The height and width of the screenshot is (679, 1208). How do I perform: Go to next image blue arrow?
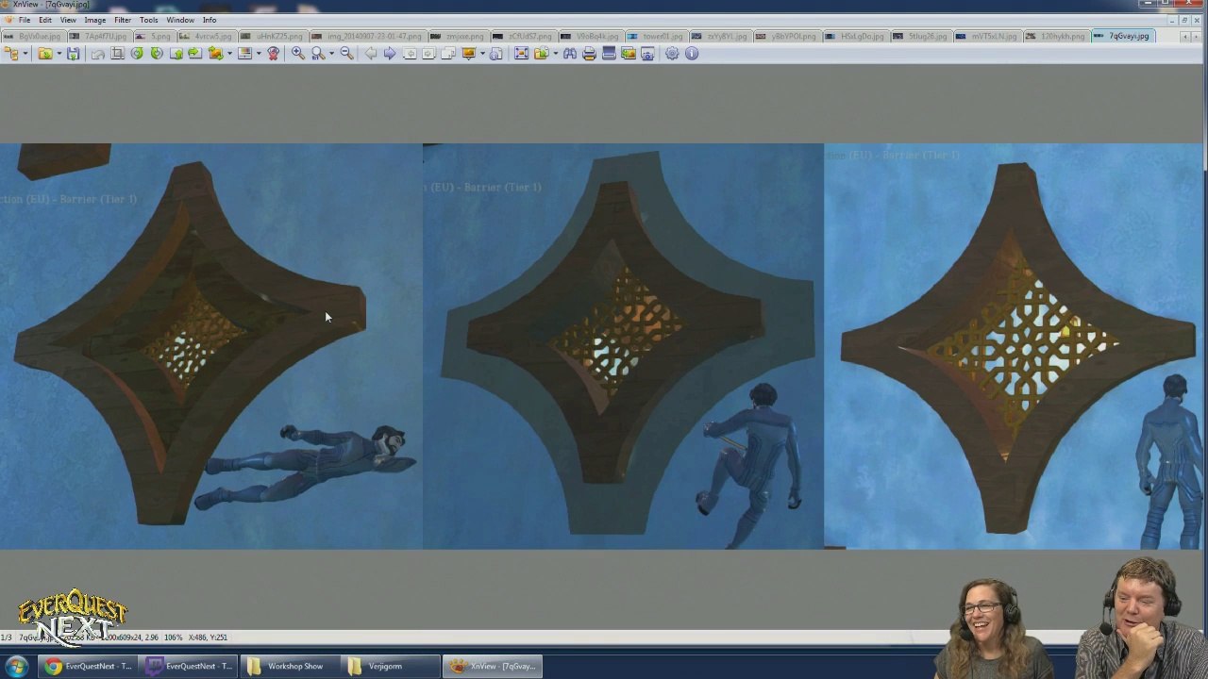tap(390, 54)
